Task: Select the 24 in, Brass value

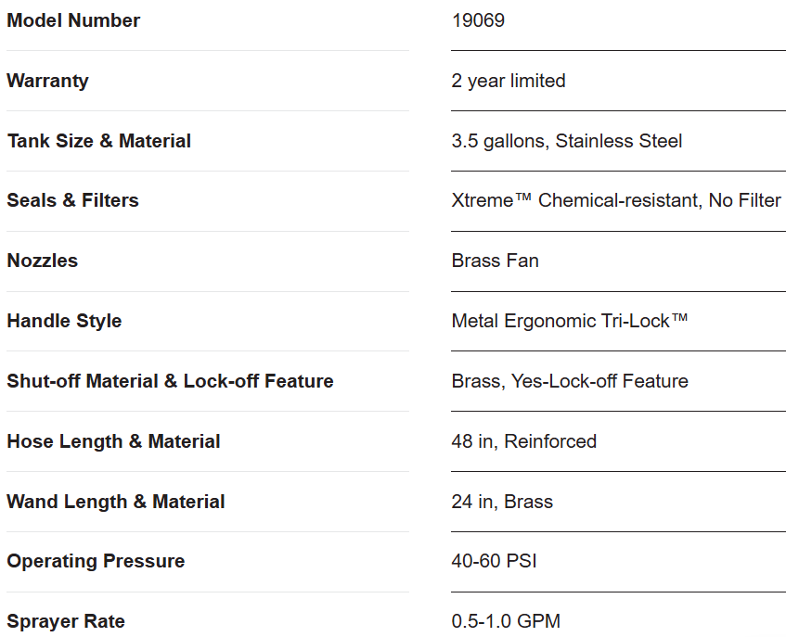Action: point(502,502)
